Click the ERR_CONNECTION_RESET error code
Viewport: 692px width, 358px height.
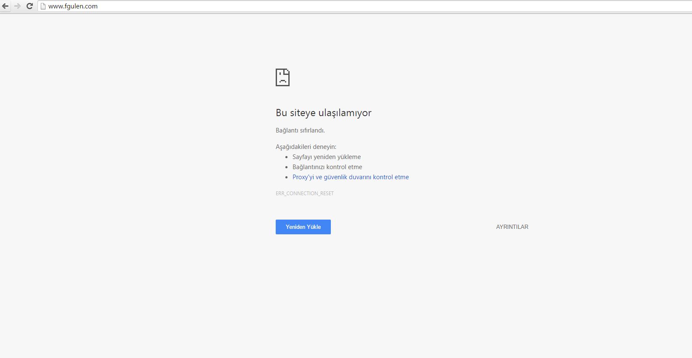pos(305,194)
